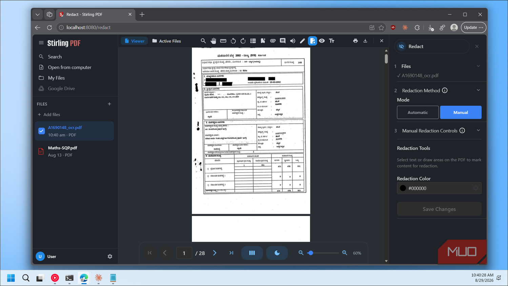Click the page number input field
The height and width of the screenshot is (286, 508).
click(x=184, y=253)
